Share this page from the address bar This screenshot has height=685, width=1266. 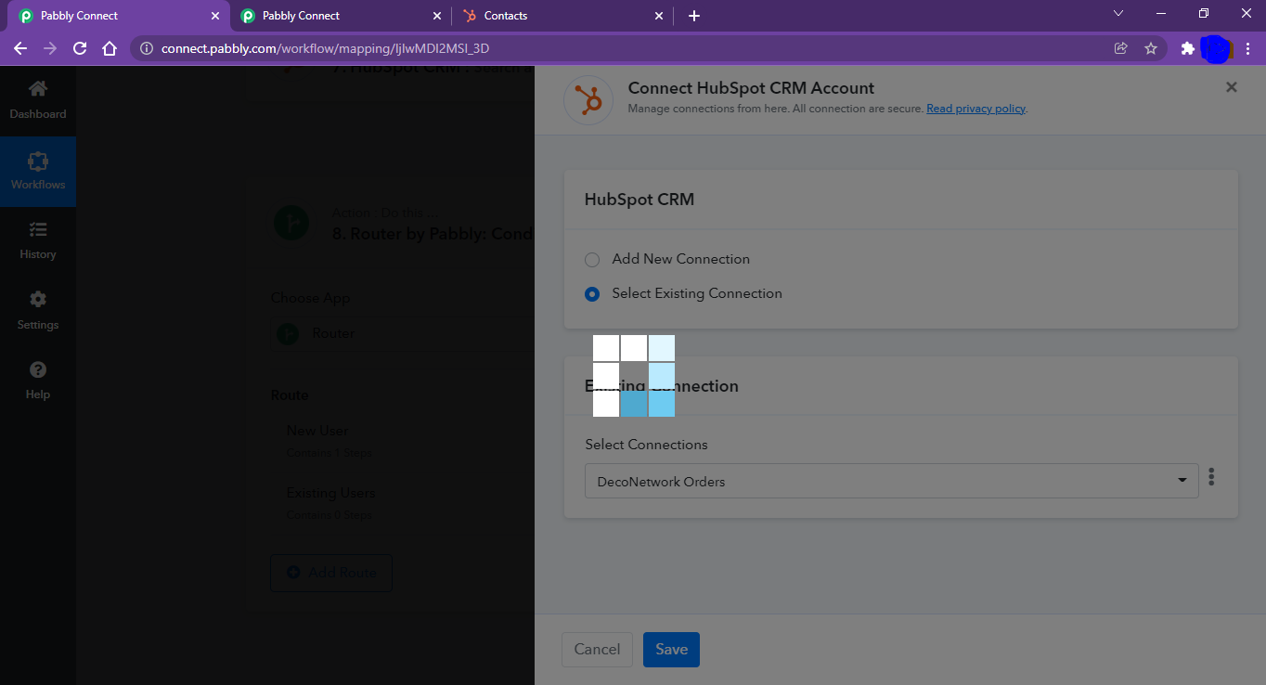(1121, 48)
